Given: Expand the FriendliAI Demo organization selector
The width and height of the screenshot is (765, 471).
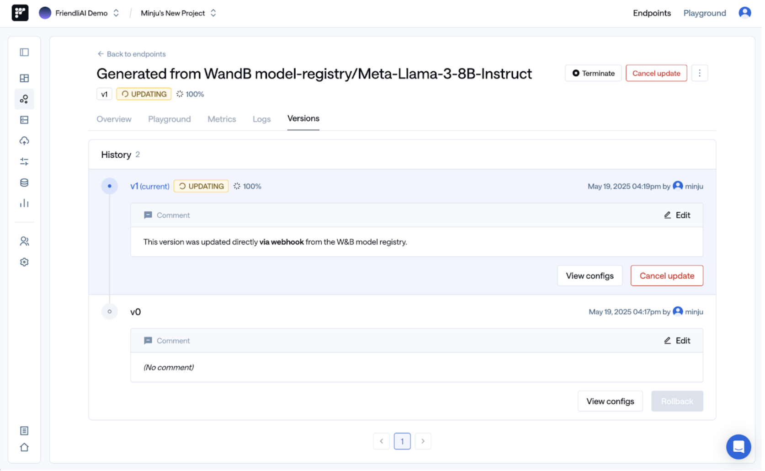Looking at the screenshot, I should 116,13.
